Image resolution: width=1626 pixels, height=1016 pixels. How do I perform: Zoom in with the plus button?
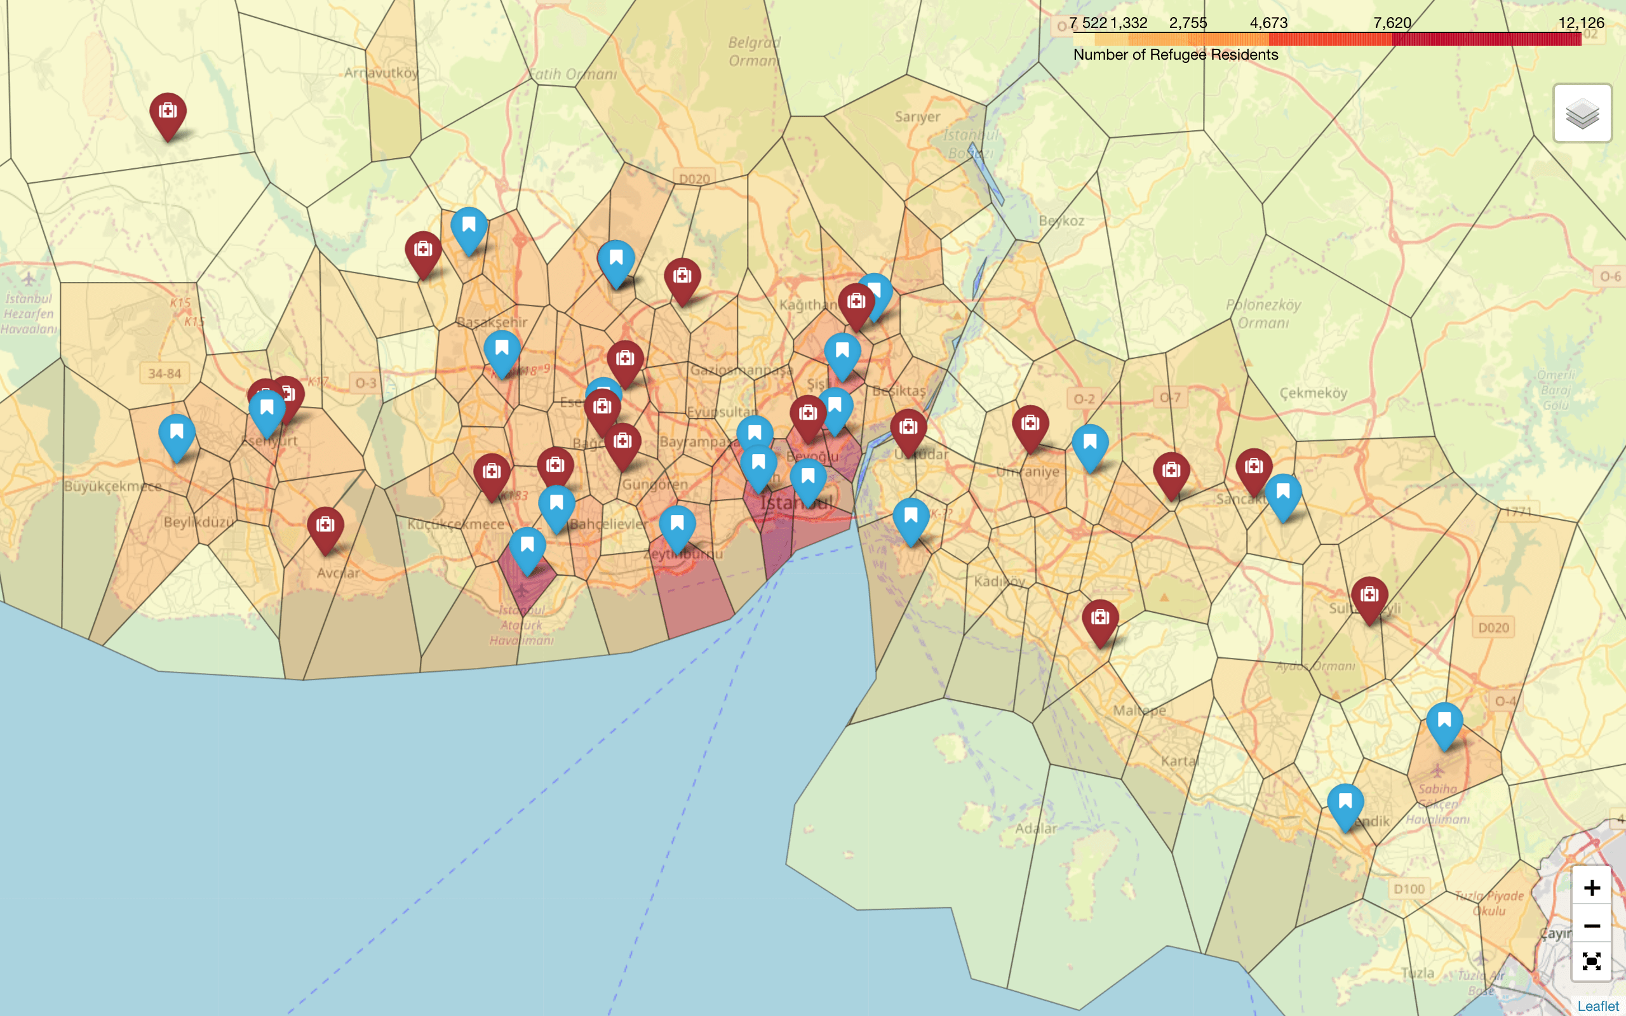click(1591, 888)
